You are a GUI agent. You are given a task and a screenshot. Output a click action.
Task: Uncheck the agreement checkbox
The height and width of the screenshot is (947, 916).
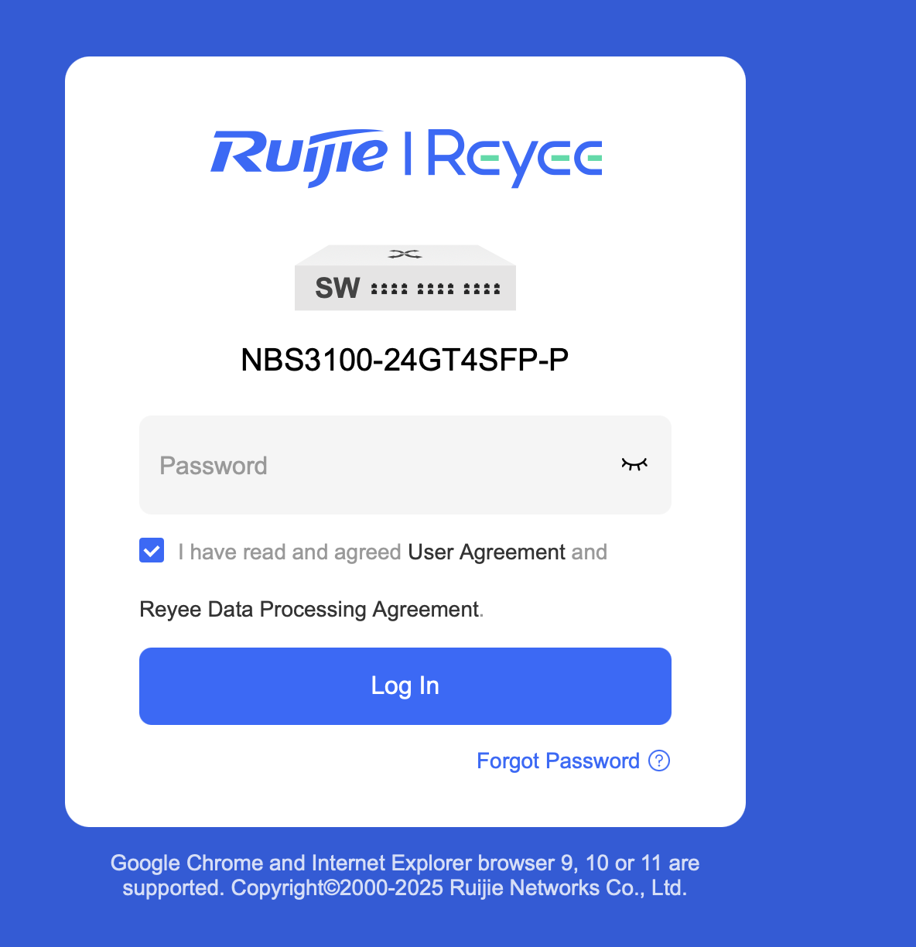pyautogui.click(x=152, y=551)
